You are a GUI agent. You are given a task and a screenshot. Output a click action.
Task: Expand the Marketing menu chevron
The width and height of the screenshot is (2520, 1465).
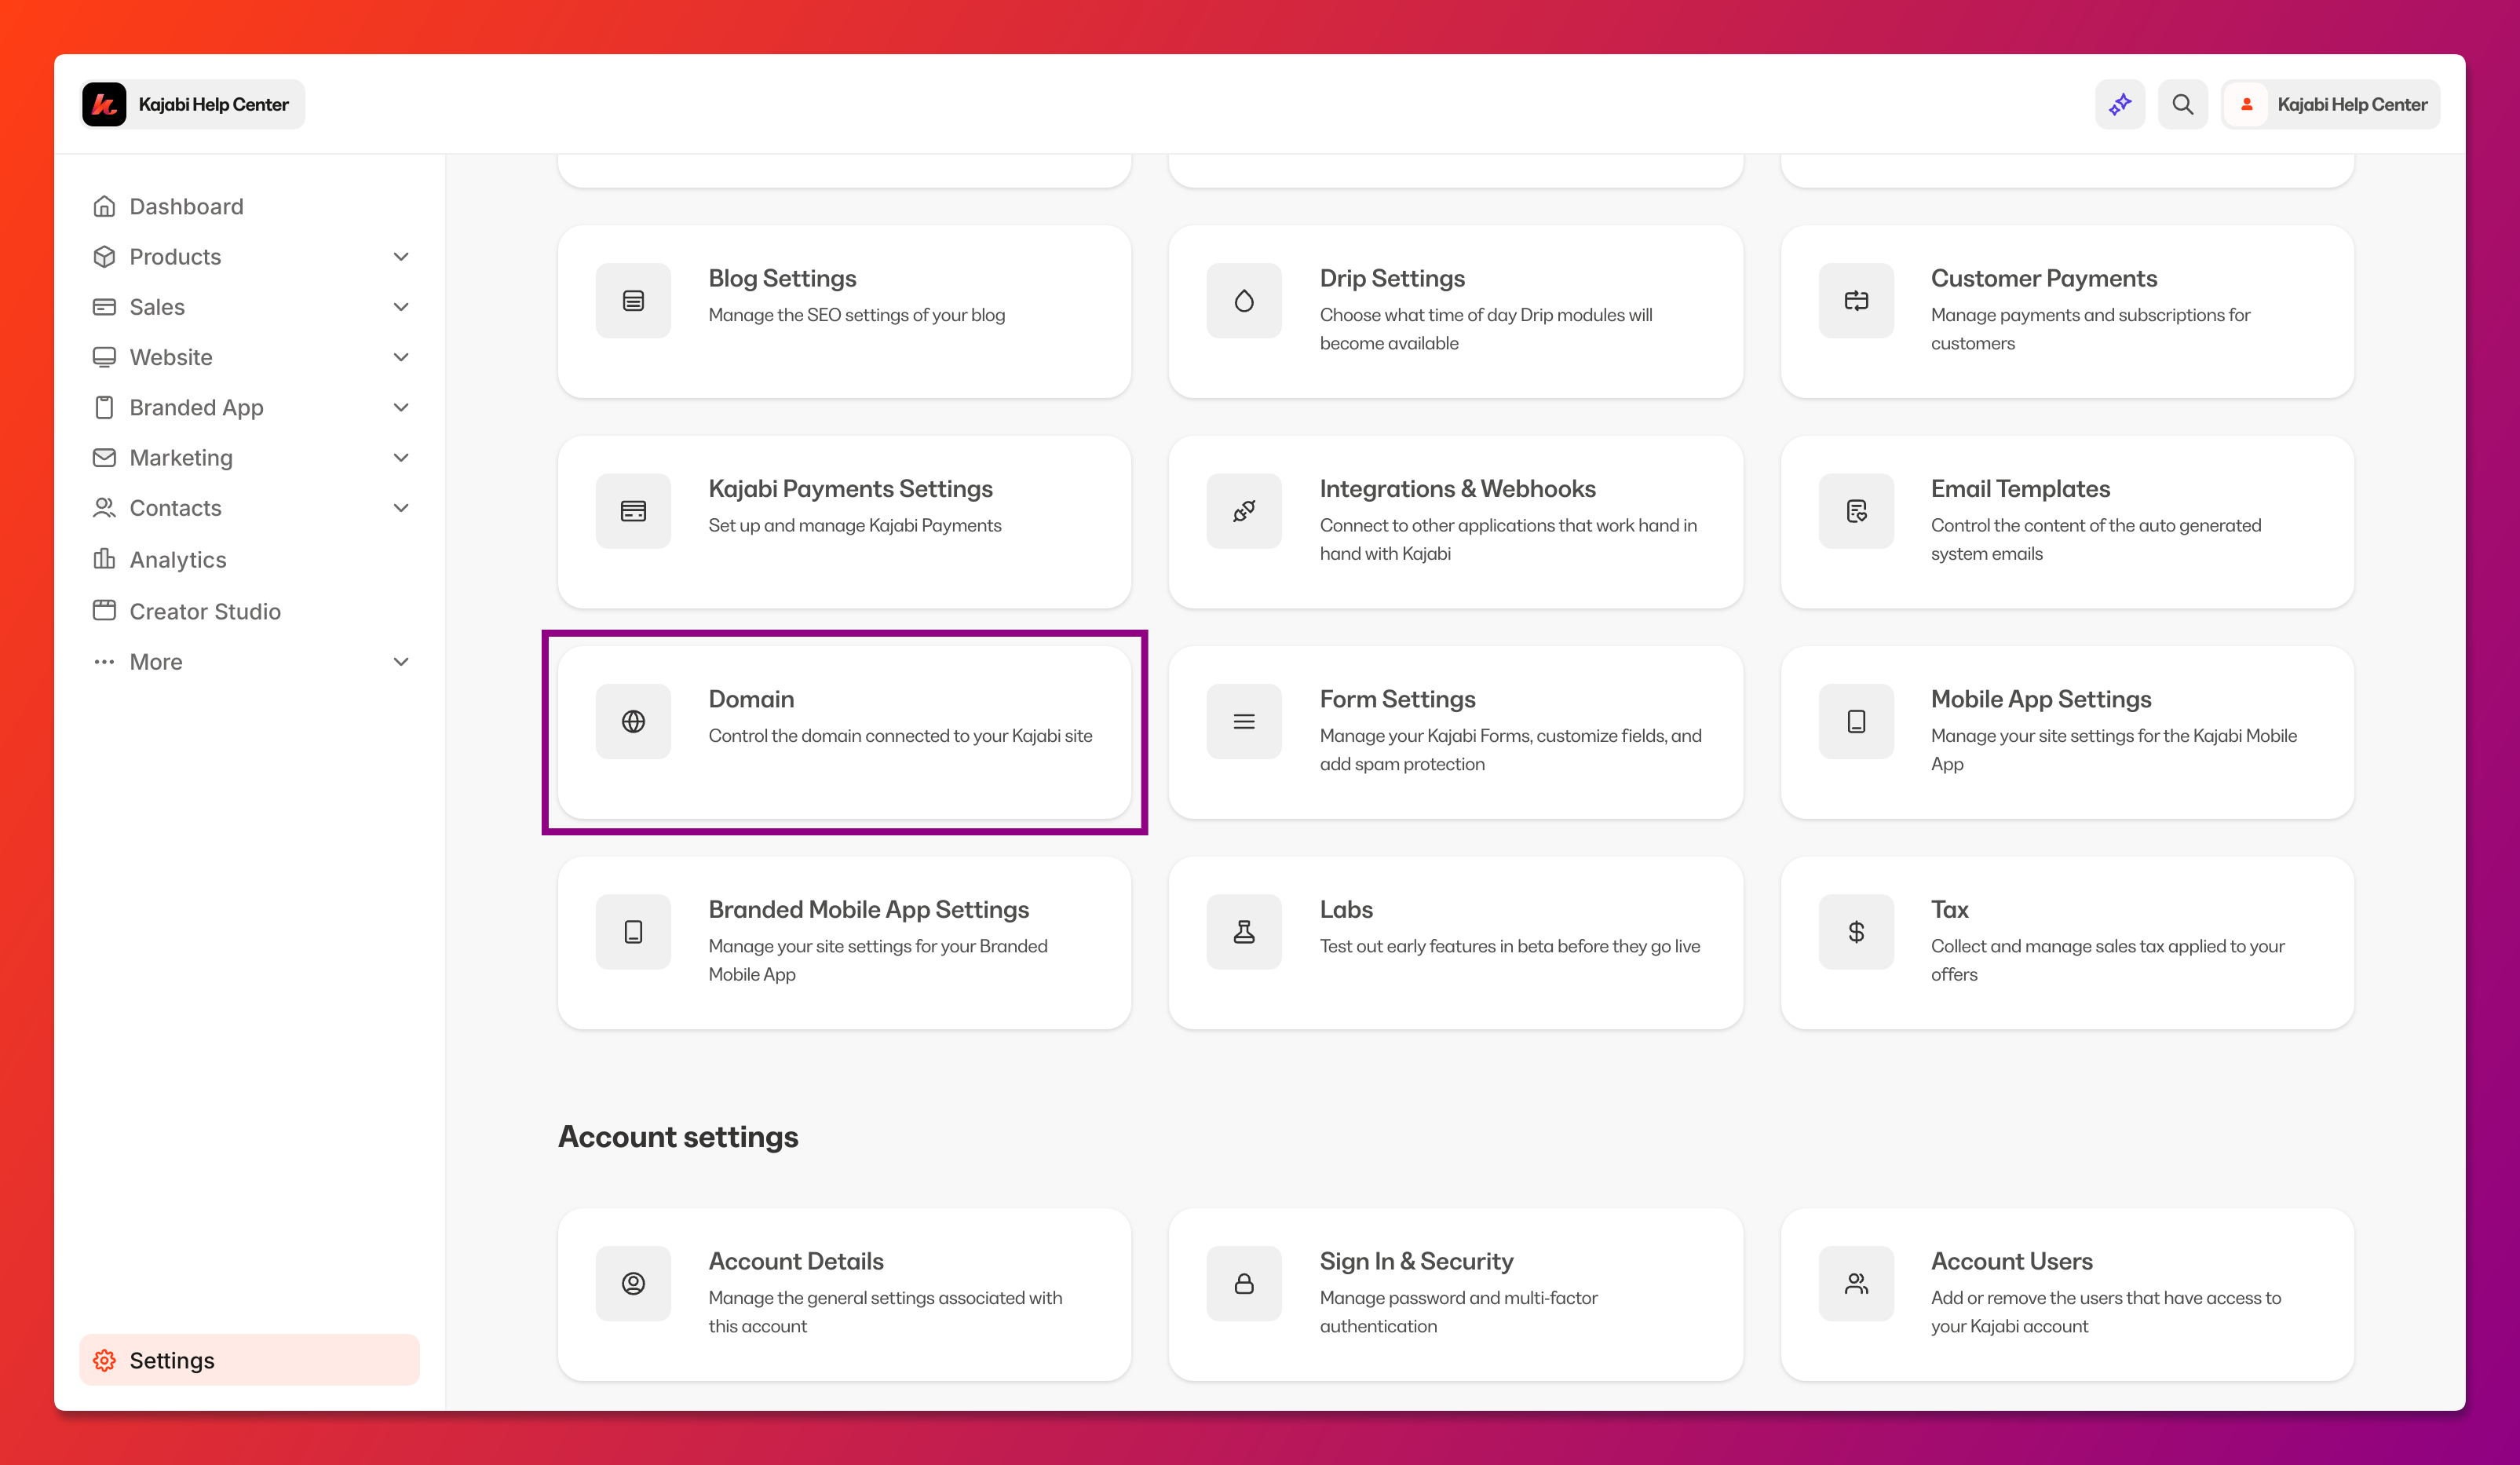click(401, 458)
